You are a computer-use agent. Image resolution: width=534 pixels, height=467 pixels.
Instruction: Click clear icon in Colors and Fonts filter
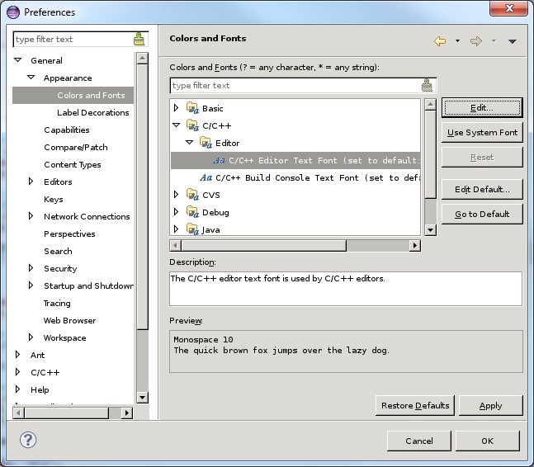(x=427, y=85)
